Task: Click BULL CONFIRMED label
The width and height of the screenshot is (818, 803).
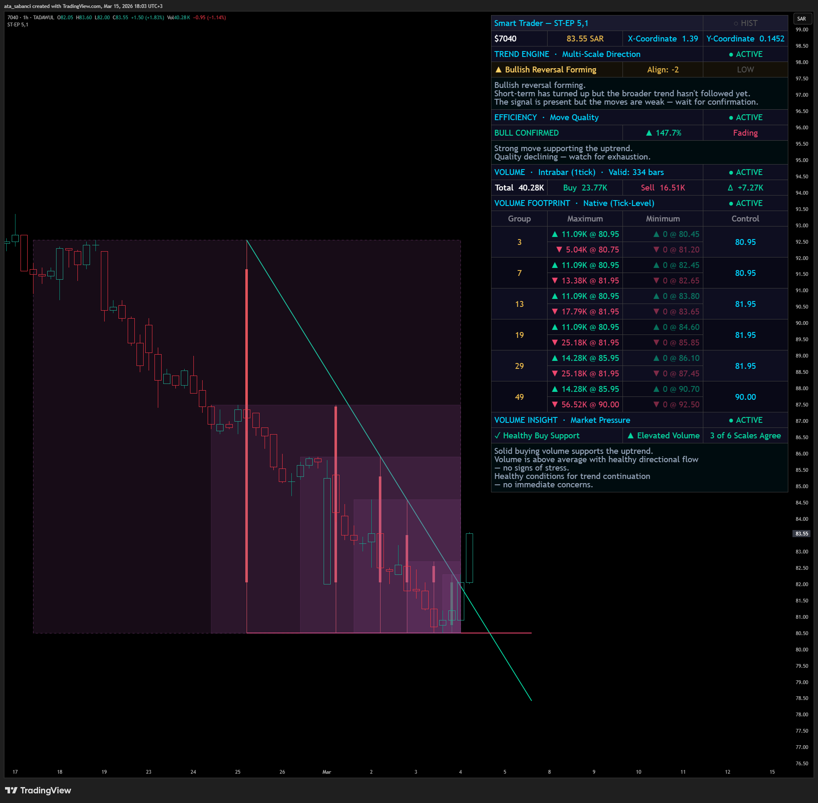Action: click(526, 133)
